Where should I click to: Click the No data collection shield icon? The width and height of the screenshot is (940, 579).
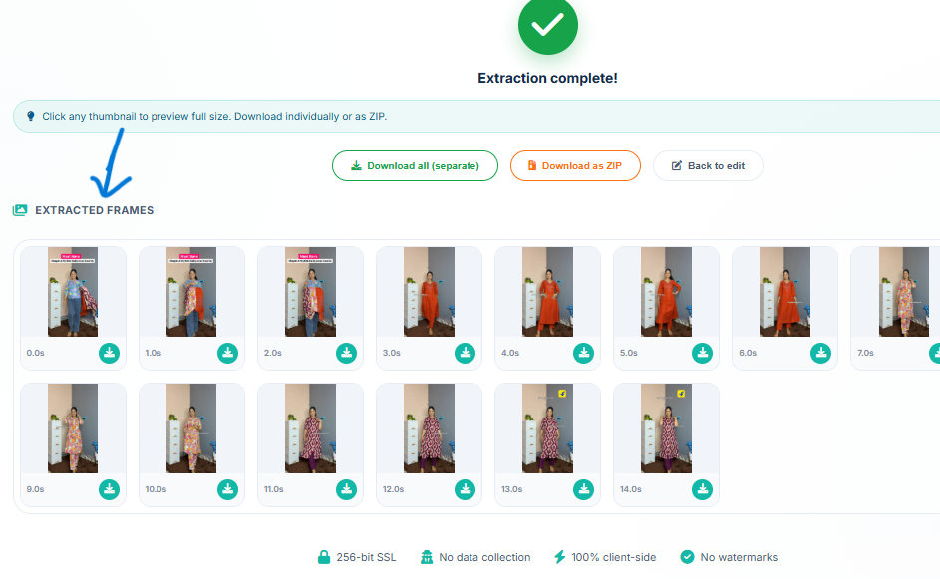(426, 557)
